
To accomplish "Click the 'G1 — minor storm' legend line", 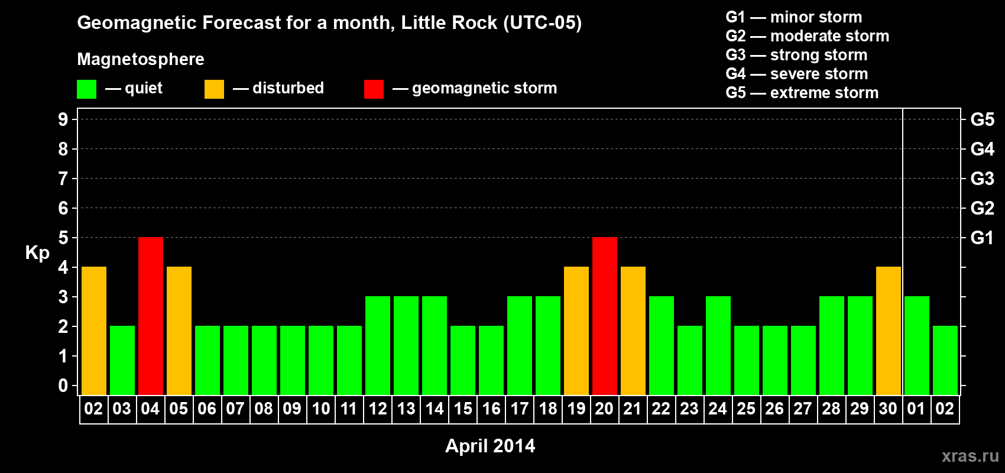I will (x=794, y=17).
